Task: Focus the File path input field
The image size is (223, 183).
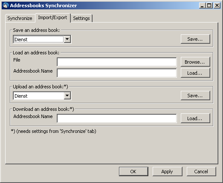Action: [117, 62]
